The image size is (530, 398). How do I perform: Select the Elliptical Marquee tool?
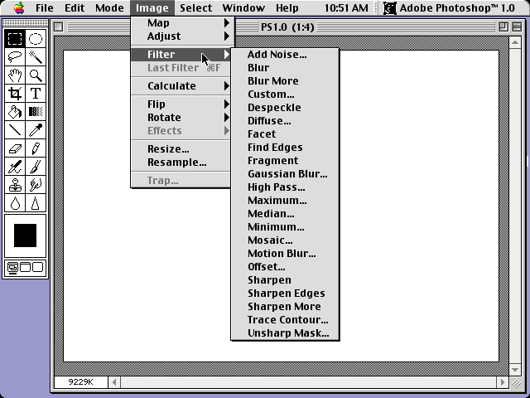[x=36, y=39]
